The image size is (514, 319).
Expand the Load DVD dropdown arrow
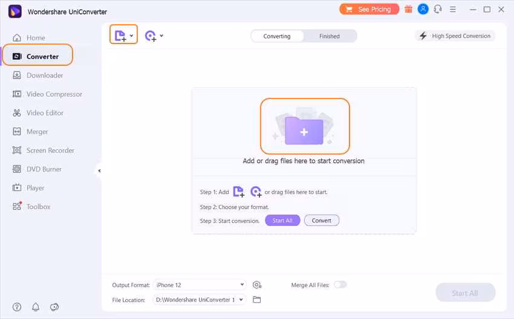(x=161, y=36)
